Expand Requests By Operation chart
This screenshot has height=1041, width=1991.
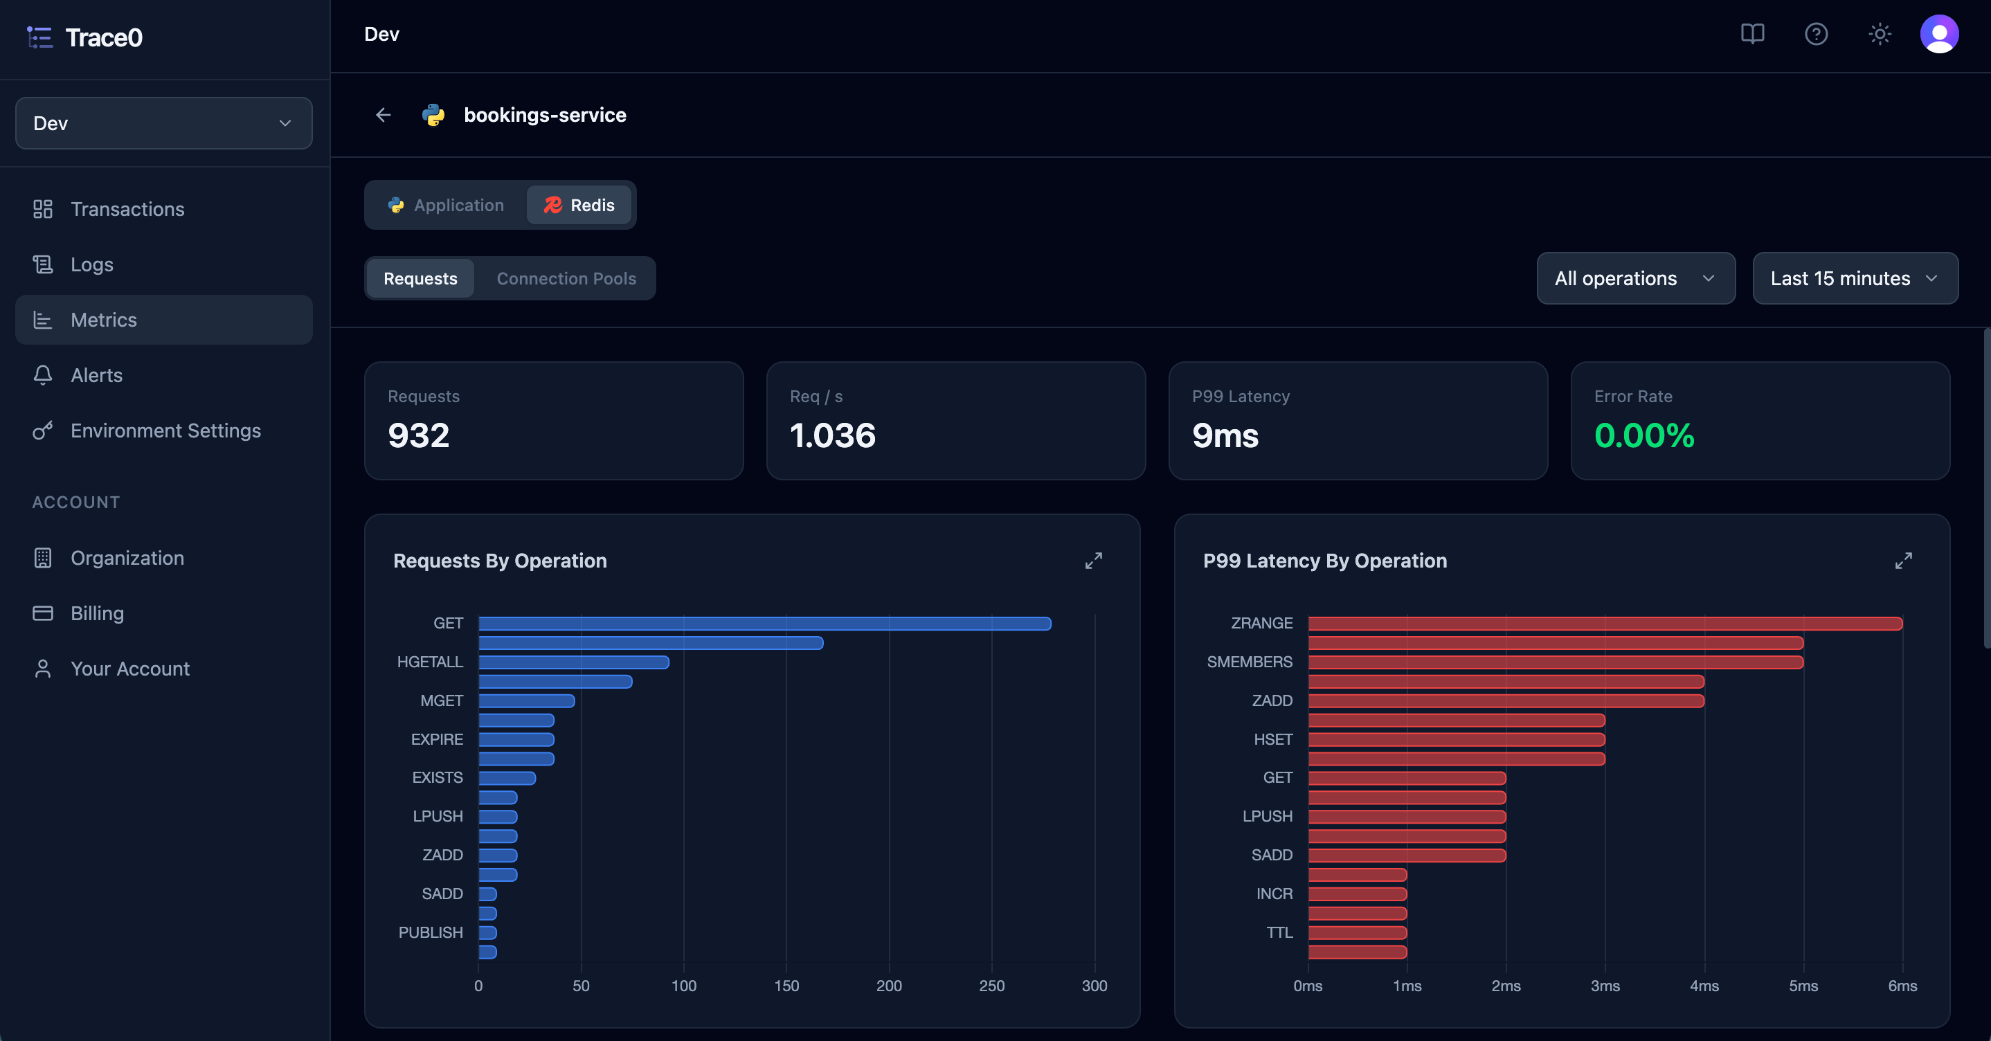[x=1093, y=561]
